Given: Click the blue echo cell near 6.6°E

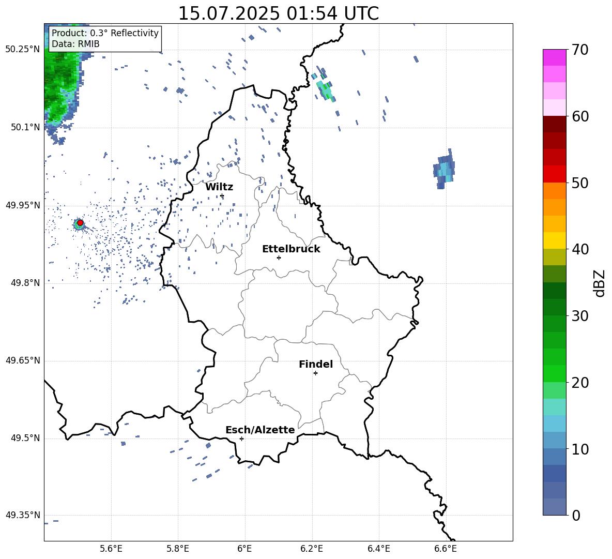Looking at the screenshot, I should 444,169.
